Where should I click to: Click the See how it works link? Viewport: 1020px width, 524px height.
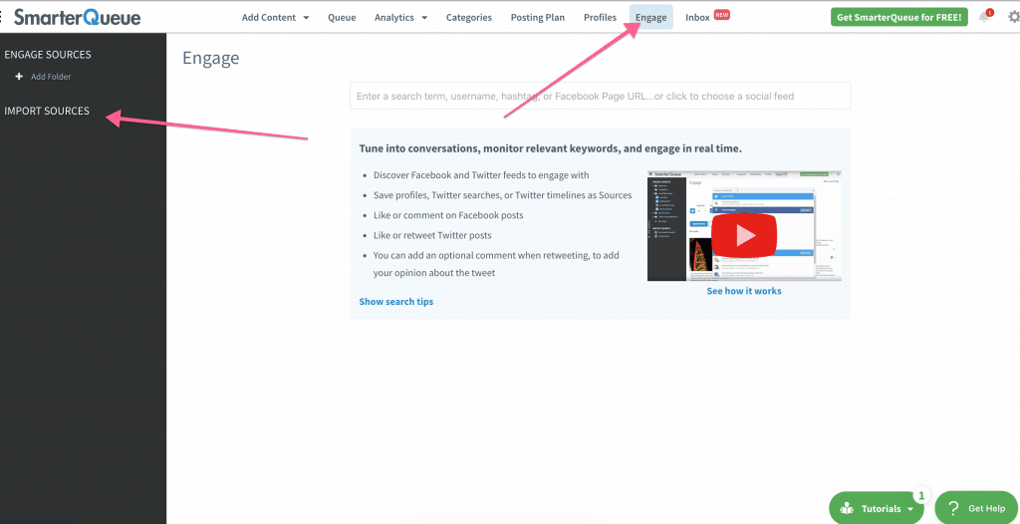(x=744, y=291)
